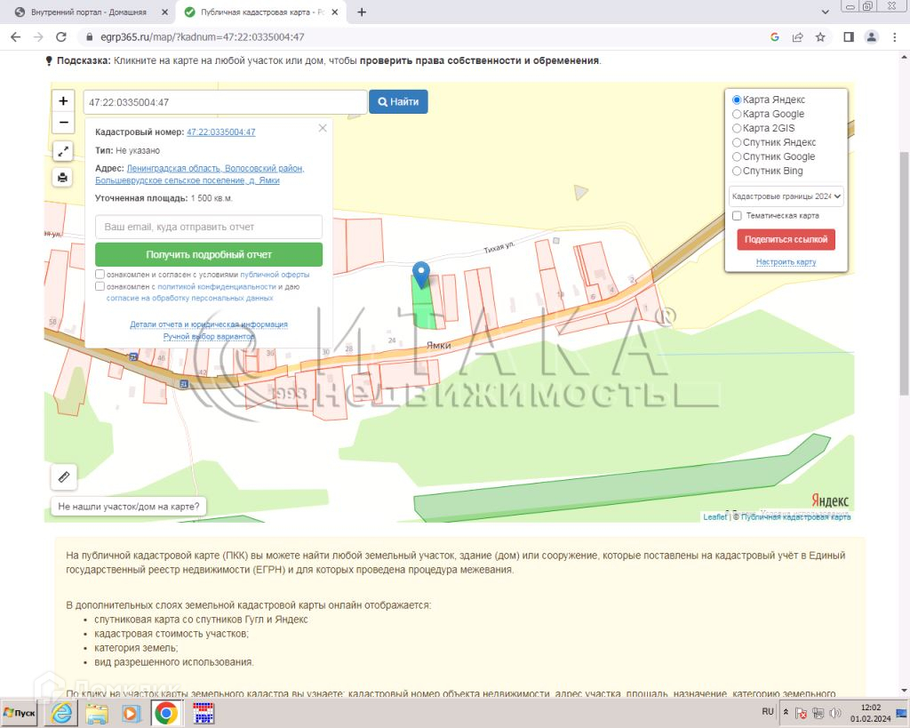The height and width of the screenshot is (728, 910).
Task: Click the browser address bar URL
Action: point(202,37)
